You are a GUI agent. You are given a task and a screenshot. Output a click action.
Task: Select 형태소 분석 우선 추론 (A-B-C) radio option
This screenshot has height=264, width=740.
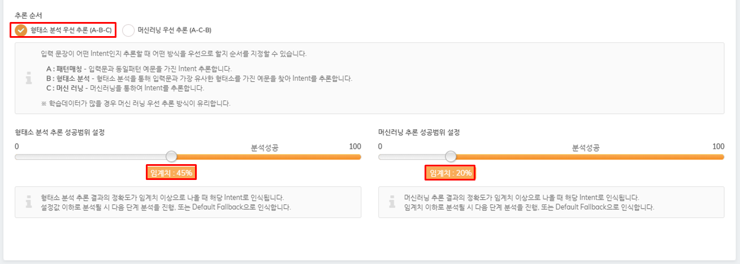[63, 30]
